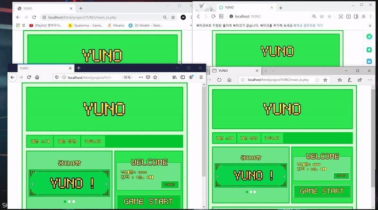
Task: Click second green icon in Whale sidebar
Action: point(369,50)
